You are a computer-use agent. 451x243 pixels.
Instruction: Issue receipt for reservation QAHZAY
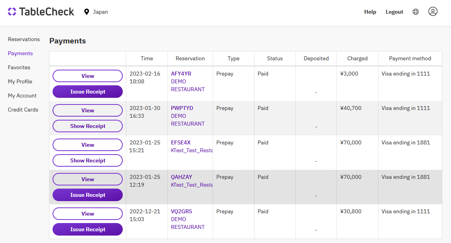(x=87, y=195)
